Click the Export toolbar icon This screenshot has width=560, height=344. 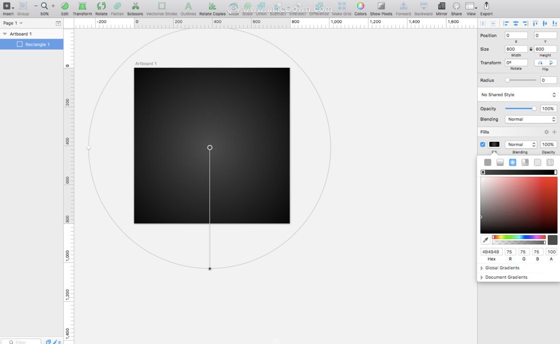[486, 6]
